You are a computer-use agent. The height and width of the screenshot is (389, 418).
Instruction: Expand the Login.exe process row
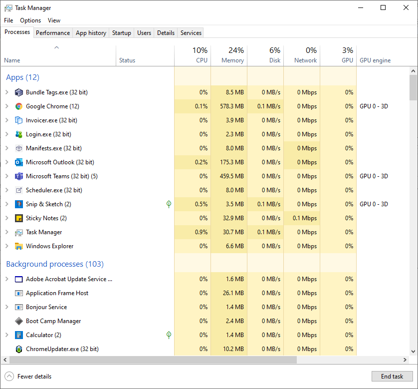pyautogui.click(x=7, y=134)
